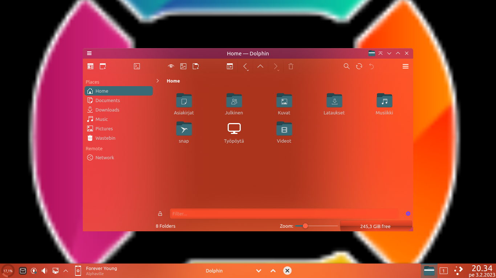Go forward using the right arrow
Image resolution: width=496 pixels, height=278 pixels.
click(276, 66)
